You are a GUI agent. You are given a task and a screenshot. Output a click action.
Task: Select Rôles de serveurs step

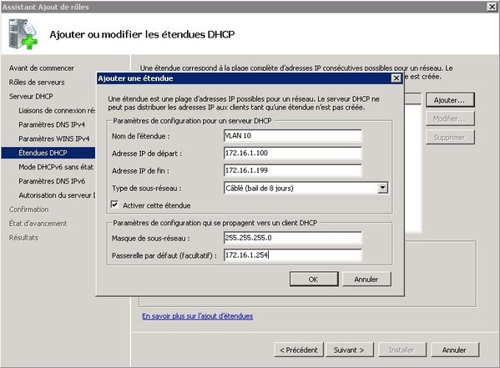coord(37,83)
